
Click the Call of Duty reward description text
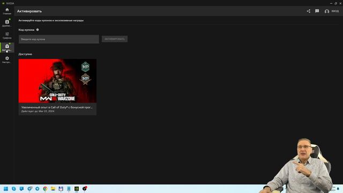pos(57,107)
